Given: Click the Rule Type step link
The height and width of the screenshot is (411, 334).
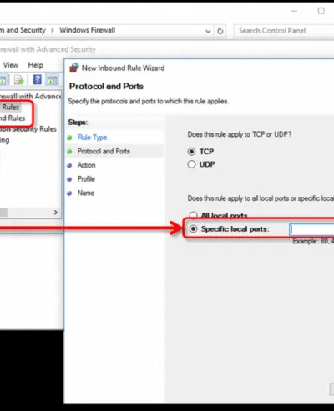Looking at the screenshot, I should 92,138.
